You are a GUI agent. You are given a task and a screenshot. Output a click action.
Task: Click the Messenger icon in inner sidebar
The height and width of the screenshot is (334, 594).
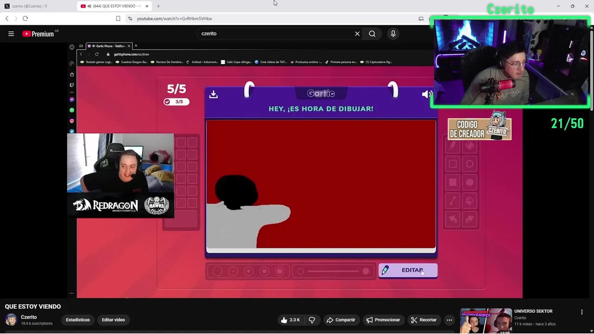(71, 99)
